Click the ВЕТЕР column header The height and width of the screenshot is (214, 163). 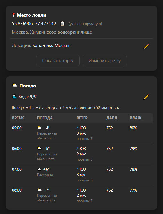(82, 118)
